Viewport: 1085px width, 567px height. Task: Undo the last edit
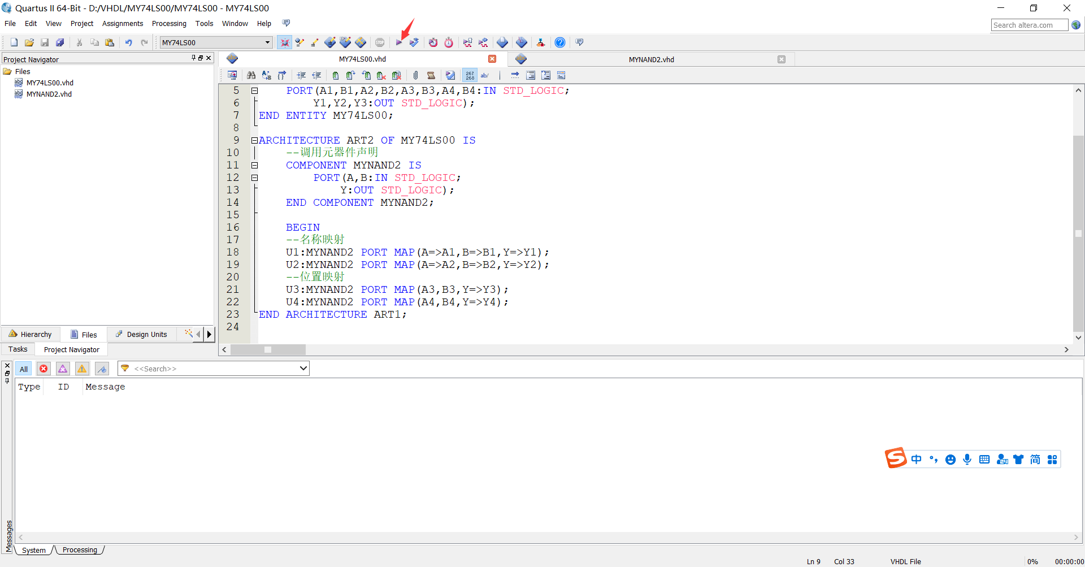(129, 42)
